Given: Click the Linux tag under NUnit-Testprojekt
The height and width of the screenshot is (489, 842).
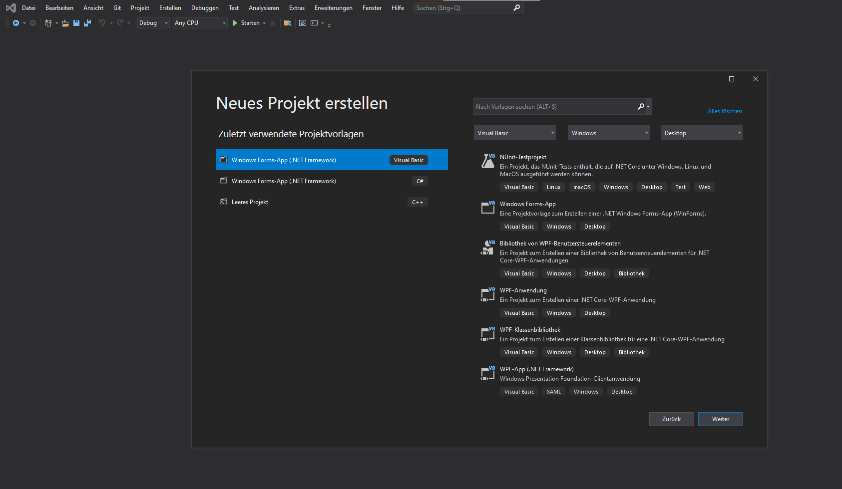Looking at the screenshot, I should 553,187.
